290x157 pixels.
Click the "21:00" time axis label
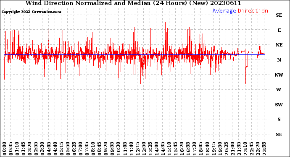232,149
